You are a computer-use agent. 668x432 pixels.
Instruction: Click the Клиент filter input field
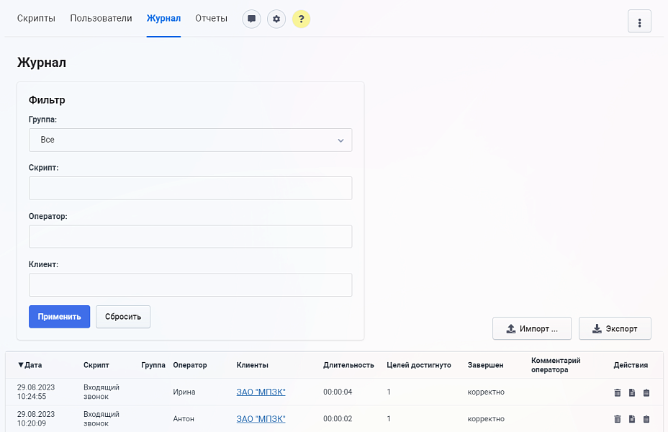tap(190, 284)
